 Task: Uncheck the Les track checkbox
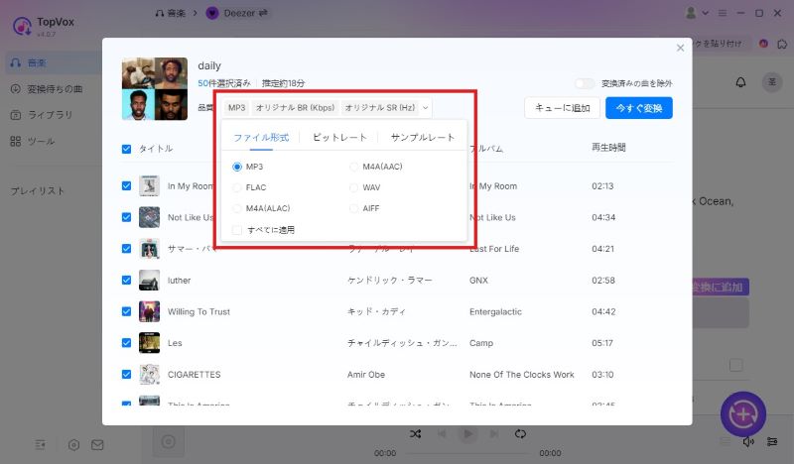127,343
